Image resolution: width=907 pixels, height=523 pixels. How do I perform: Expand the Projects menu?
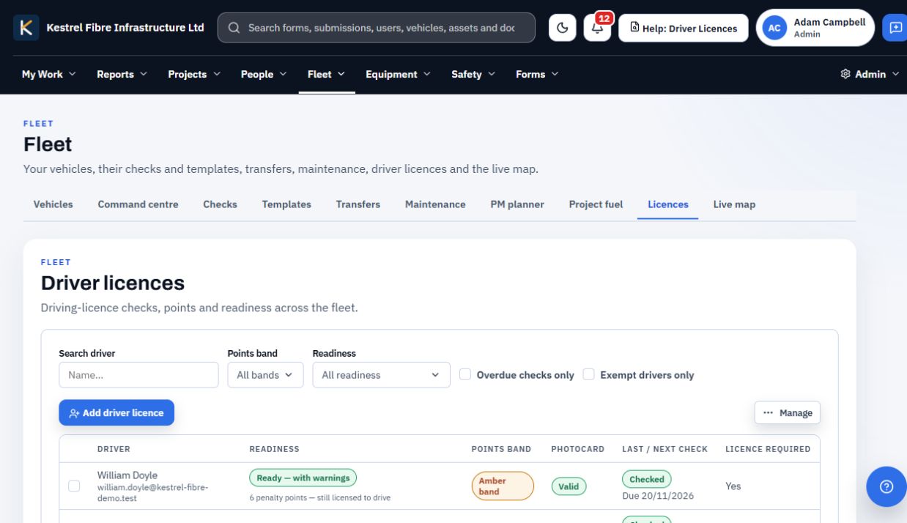tap(194, 74)
